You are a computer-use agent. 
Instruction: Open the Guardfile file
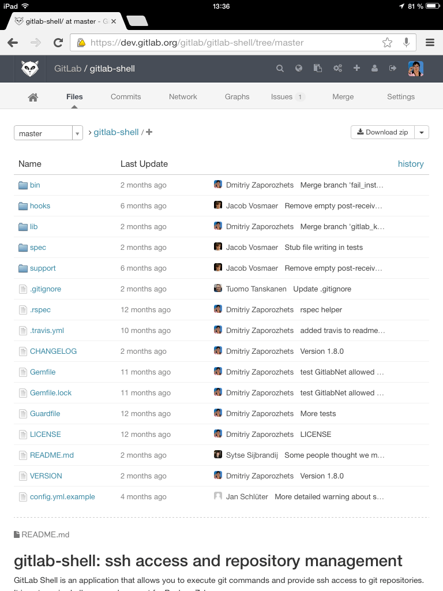pos(45,413)
